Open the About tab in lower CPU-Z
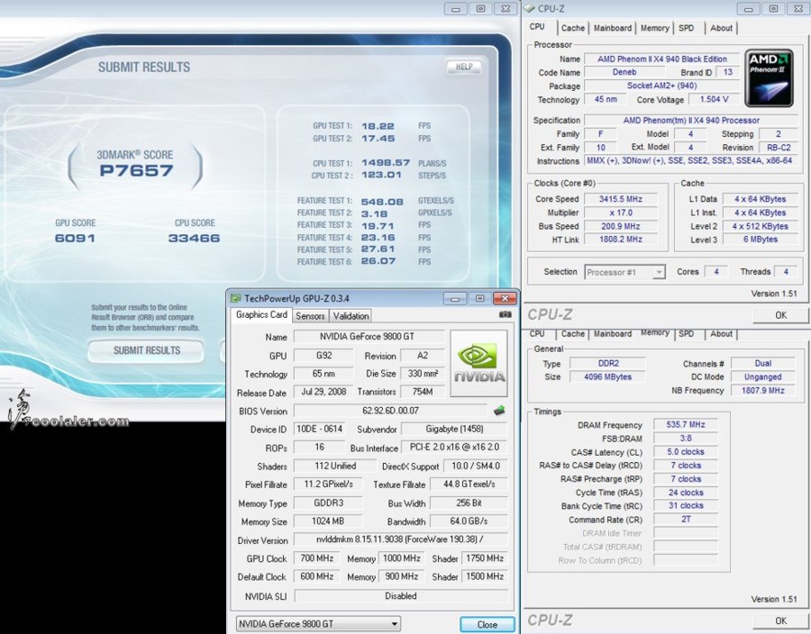The height and width of the screenshot is (634, 811). point(721,334)
